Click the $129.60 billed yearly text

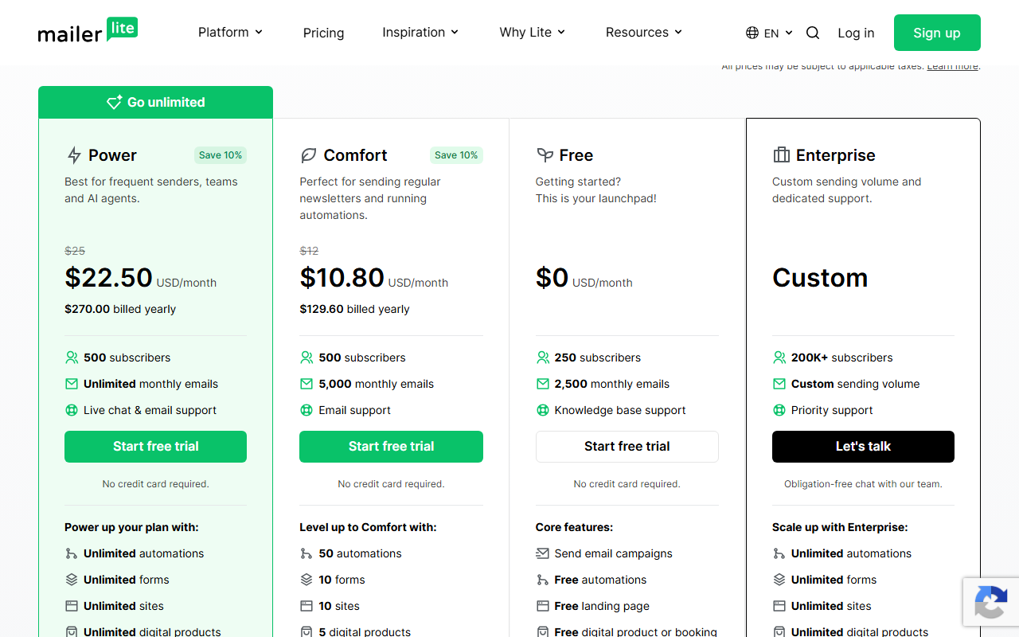click(x=354, y=309)
